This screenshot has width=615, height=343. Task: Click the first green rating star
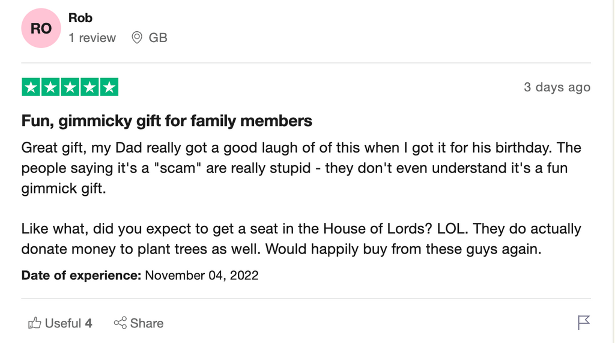(32, 87)
